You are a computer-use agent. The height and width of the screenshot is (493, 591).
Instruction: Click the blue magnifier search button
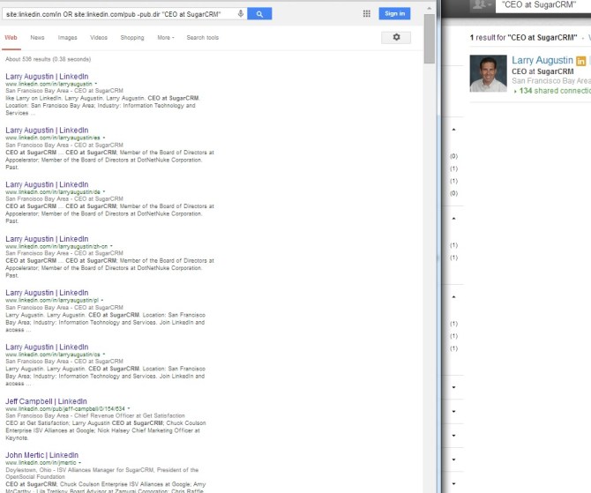click(x=259, y=14)
